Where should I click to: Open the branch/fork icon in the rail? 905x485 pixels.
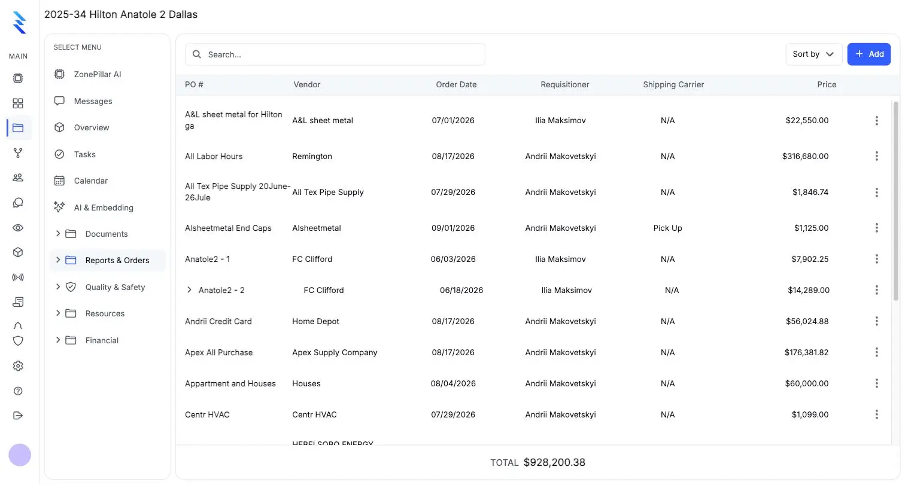[18, 153]
